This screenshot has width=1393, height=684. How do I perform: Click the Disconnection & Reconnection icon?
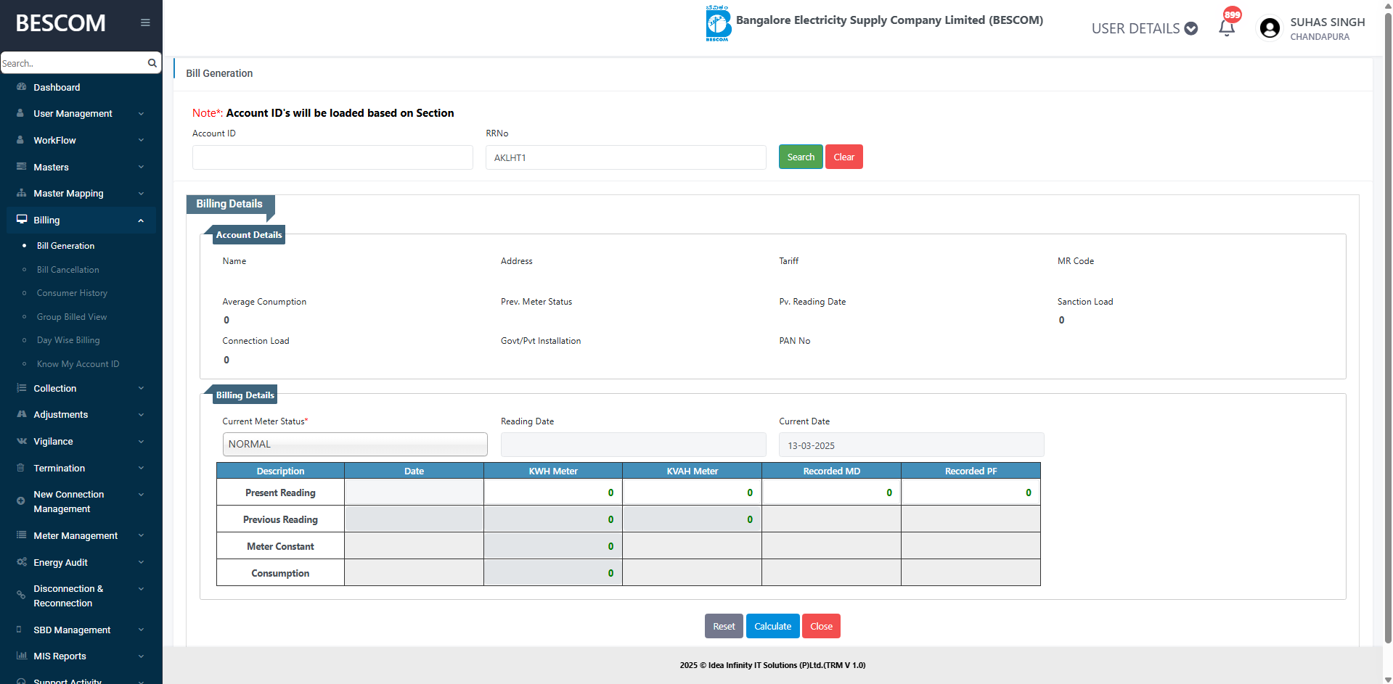(x=20, y=596)
